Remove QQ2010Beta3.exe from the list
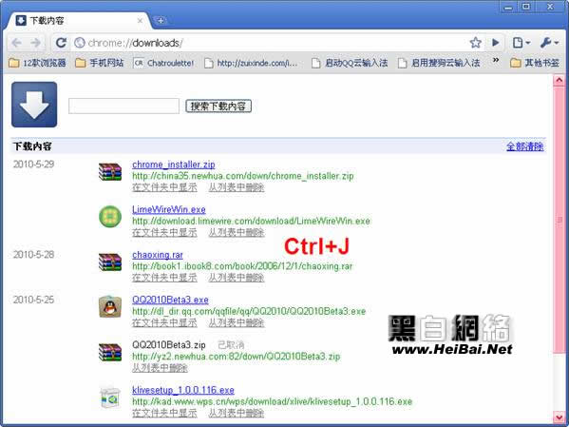This screenshot has height=427, width=569. (x=237, y=322)
